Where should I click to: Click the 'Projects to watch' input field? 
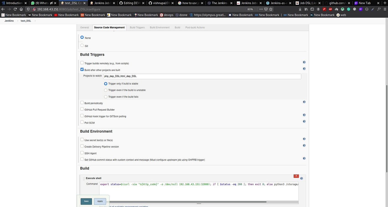point(202,76)
